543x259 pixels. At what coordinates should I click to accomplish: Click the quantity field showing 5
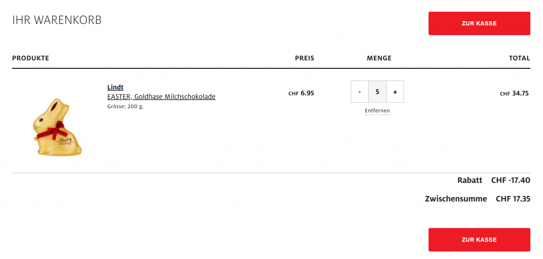[377, 92]
